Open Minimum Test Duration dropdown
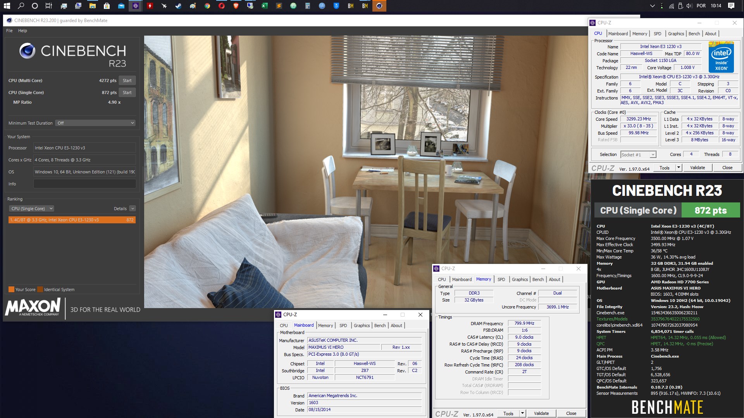This screenshot has width=744, height=418. click(x=95, y=123)
